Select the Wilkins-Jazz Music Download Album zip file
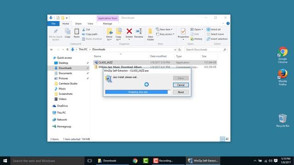The image size is (294, 165). pos(155,67)
